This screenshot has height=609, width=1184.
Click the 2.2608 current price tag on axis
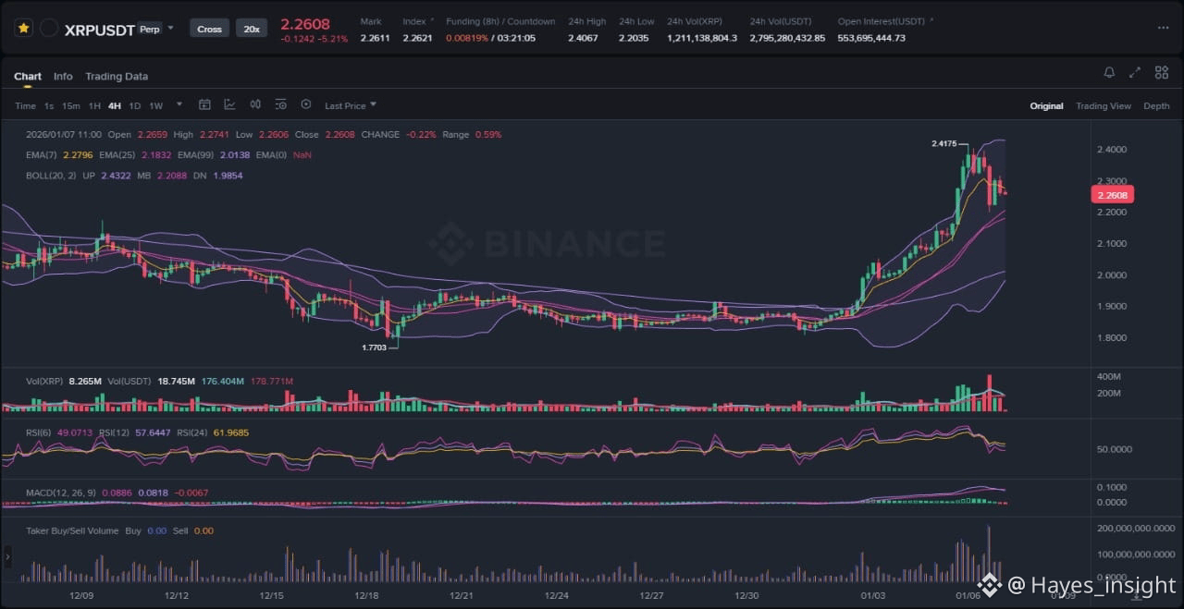click(x=1113, y=195)
